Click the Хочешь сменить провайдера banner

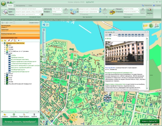click(20, 122)
